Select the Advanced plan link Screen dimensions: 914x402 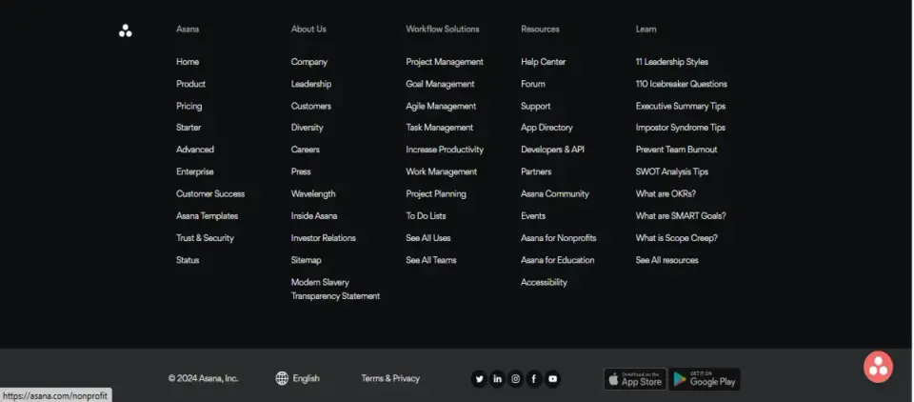point(195,150)
